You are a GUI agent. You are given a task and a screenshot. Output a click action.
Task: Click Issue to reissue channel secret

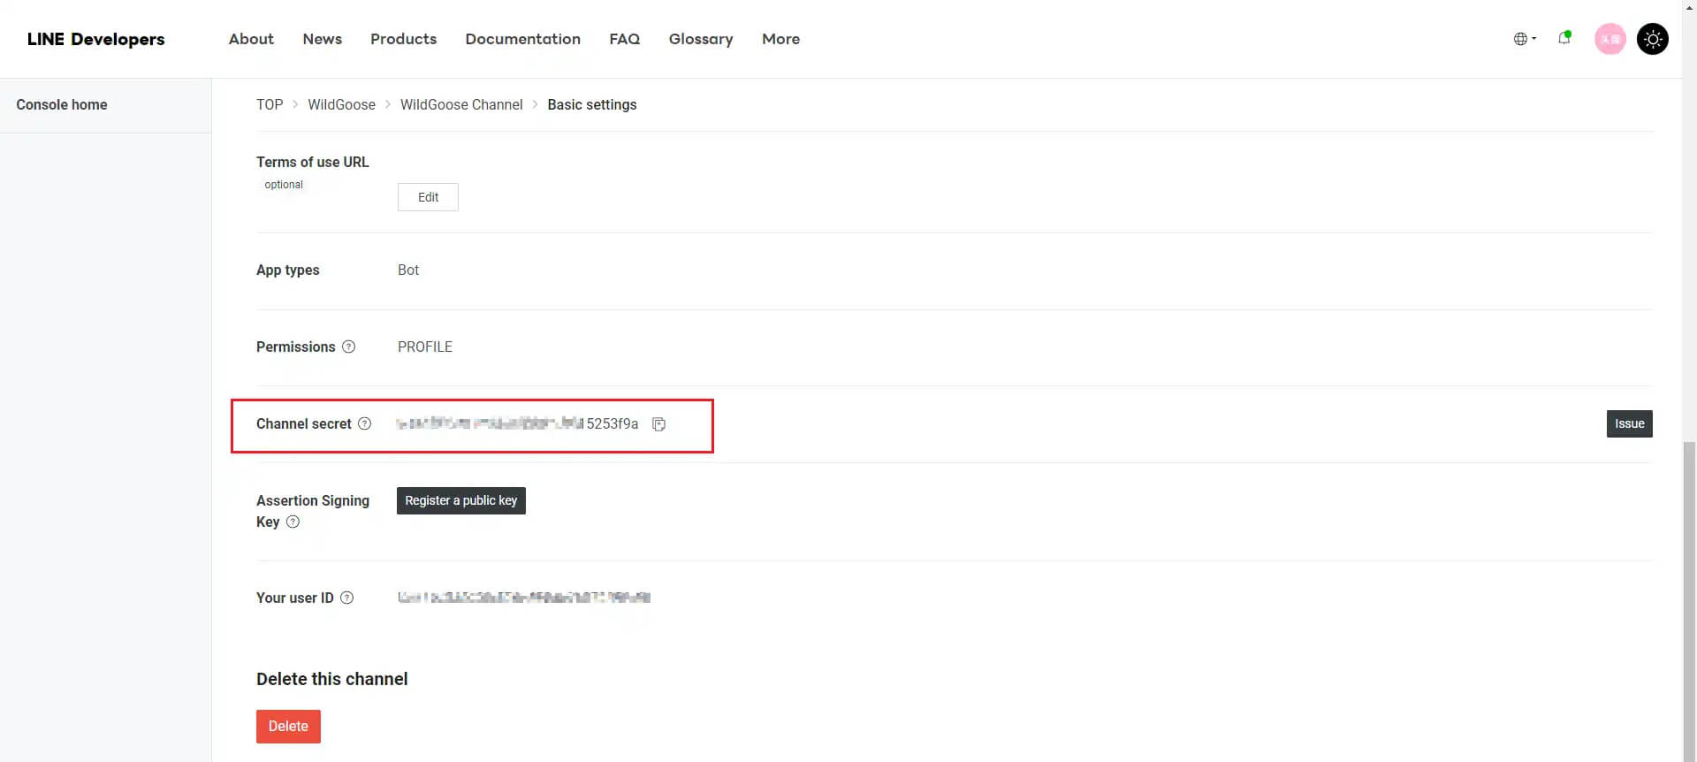click(x=1629, y=423)
